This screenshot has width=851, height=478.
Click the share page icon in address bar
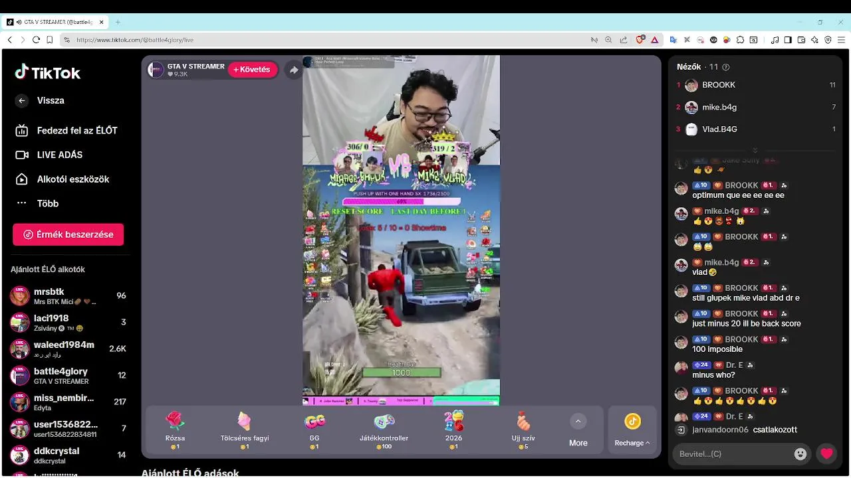point(623,40)
